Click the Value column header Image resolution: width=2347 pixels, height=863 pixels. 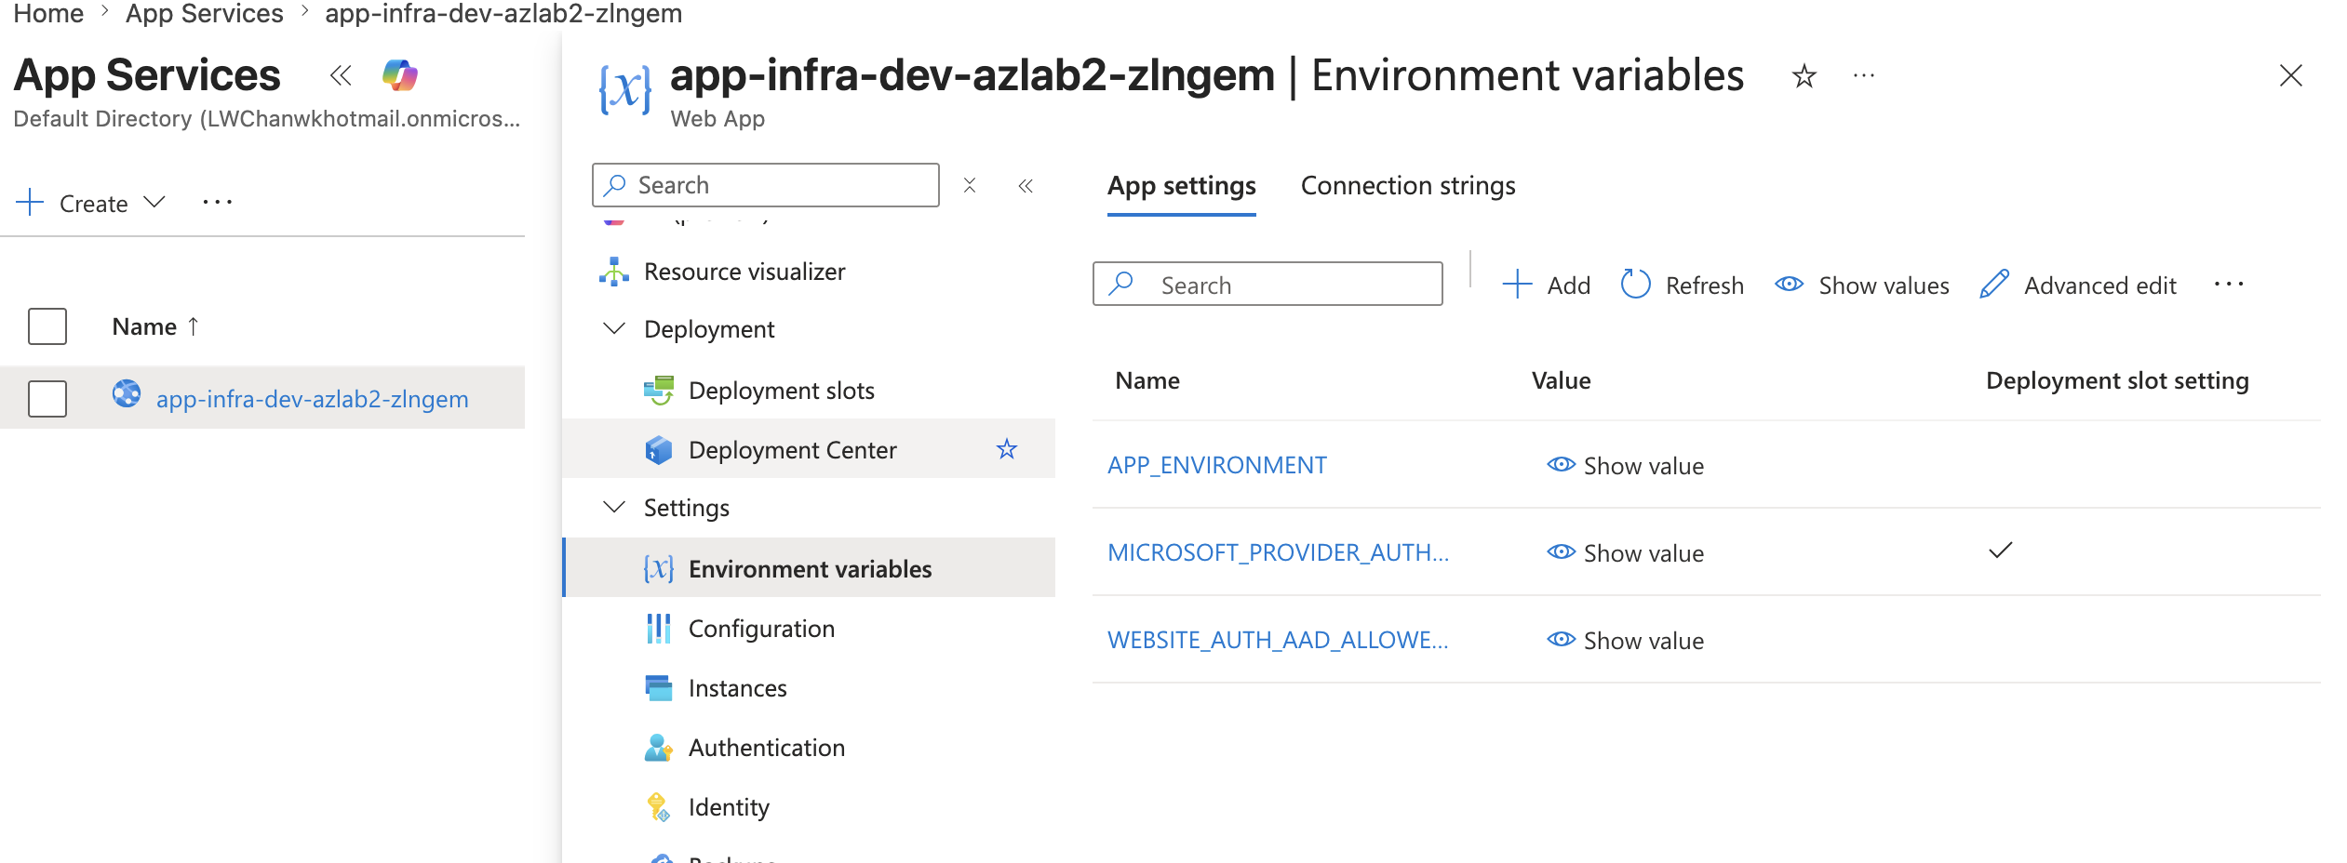click(x=1561, y=380)
